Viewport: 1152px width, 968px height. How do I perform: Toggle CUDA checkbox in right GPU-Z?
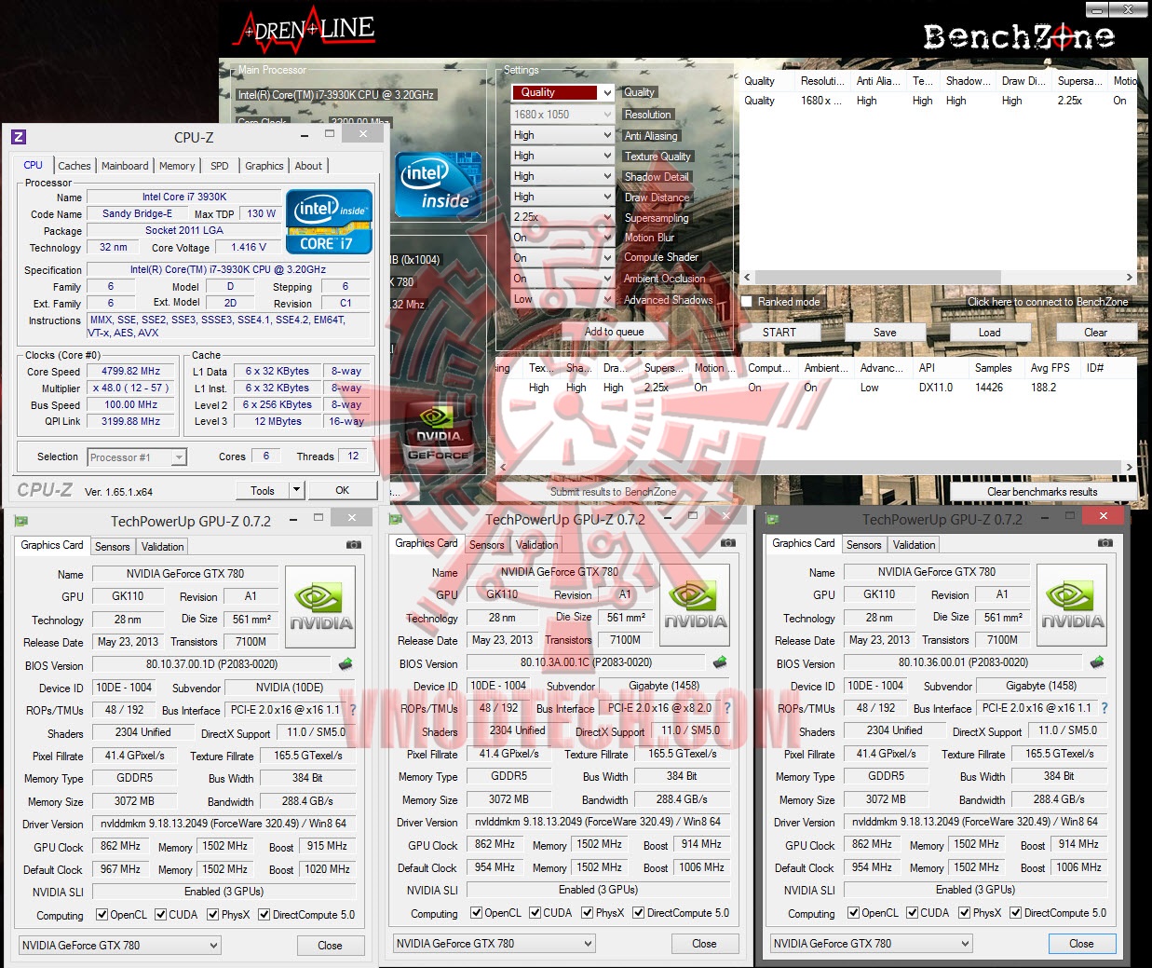(912, 913)
